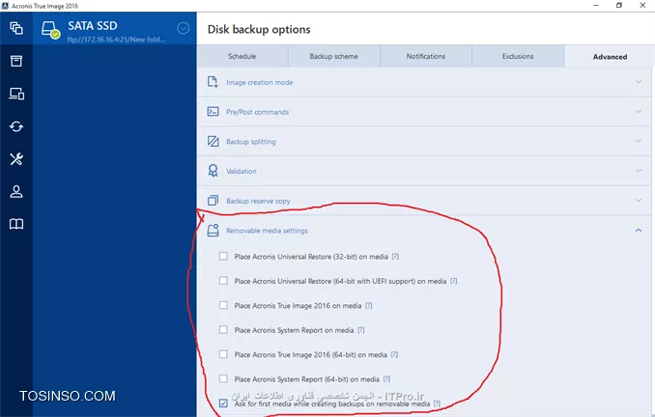This screenshot has height=417, width=655.
Task: Select the Advanced tab
Action: pos(610,57)
